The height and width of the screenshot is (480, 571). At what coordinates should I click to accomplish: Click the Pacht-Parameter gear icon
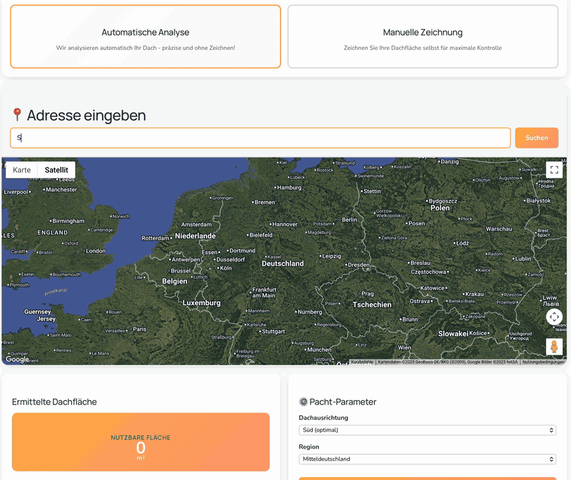pyautogui.click(x=303, y=402)
